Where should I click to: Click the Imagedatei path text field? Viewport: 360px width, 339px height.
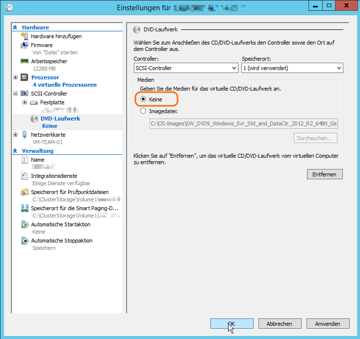click(243, 124)
